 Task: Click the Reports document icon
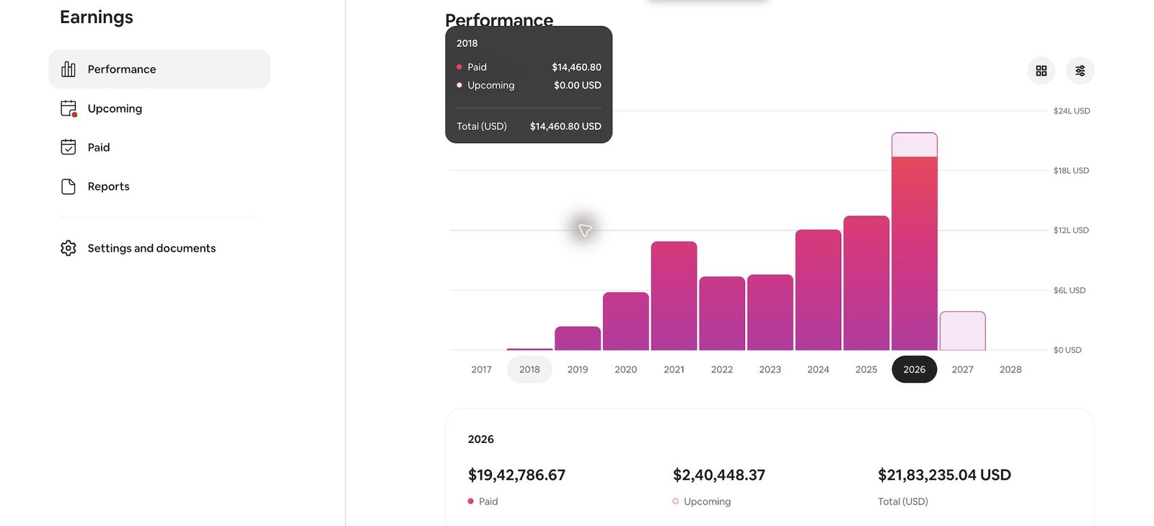point(69,186)
